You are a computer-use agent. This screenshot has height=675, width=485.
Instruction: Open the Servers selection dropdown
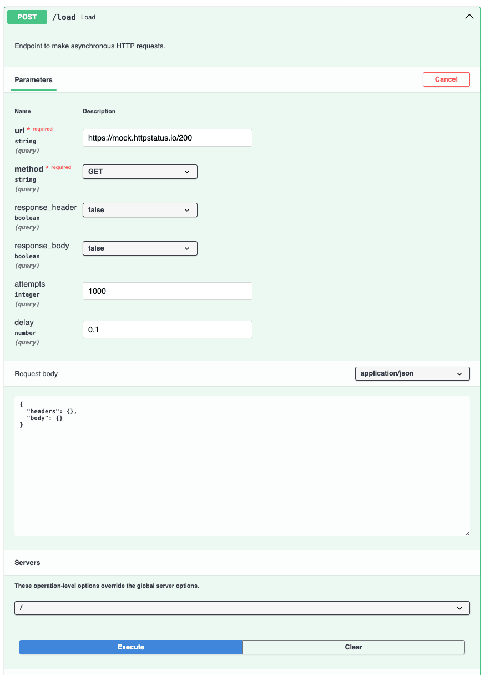click(x=242, y=608)
